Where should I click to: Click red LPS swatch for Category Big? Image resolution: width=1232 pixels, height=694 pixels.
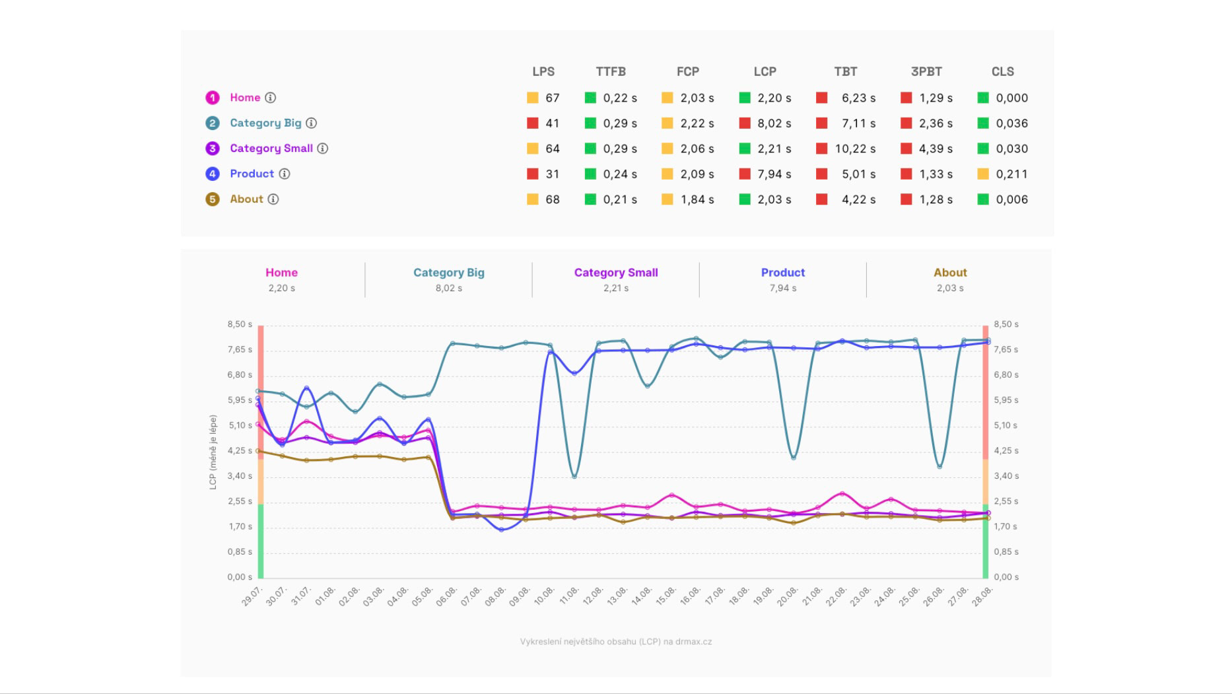point(533,123)
